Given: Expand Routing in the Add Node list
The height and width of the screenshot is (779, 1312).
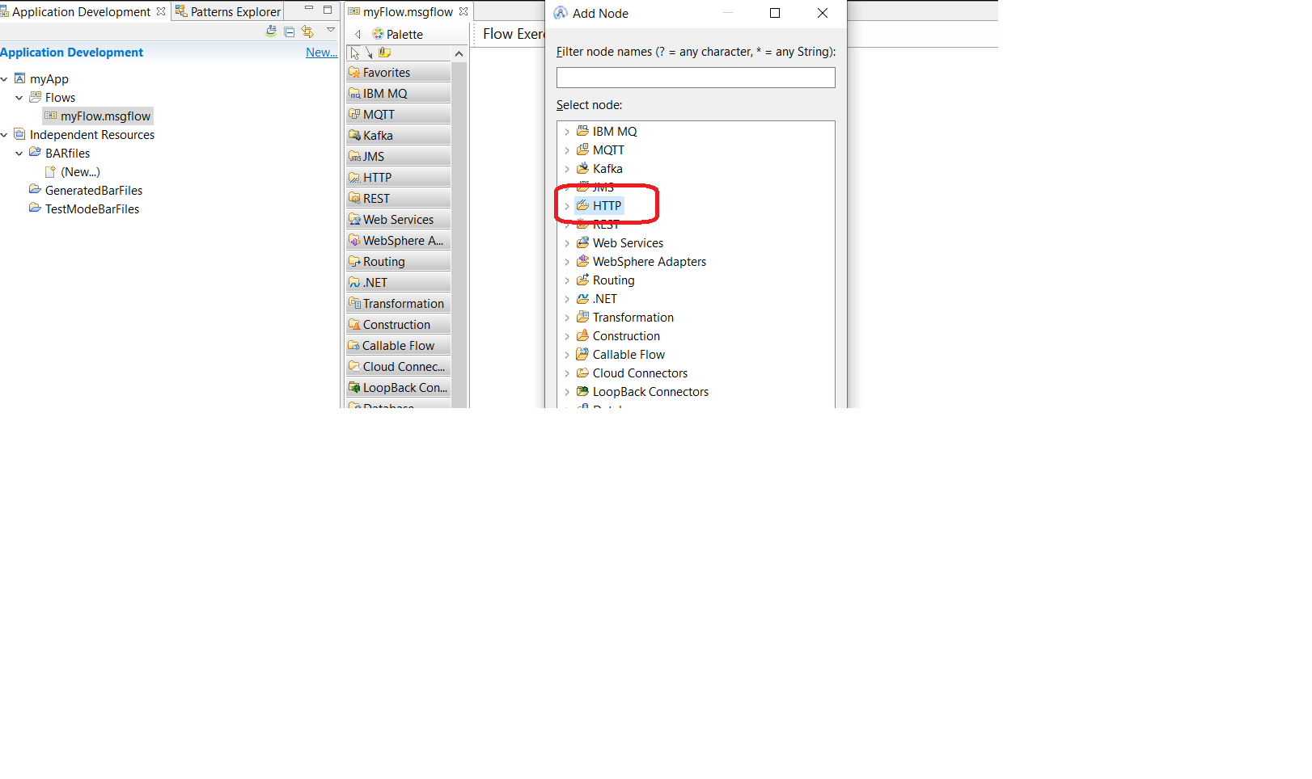Looking at the screenshot, I should [x=567, y=280].
